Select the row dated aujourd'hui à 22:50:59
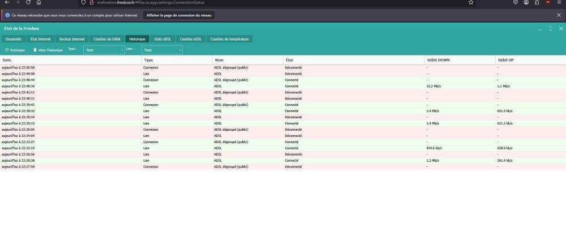 (x=283, y=67)
